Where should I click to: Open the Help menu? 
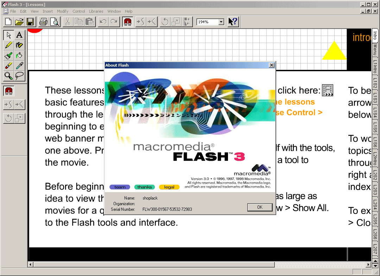coord(129,11)
